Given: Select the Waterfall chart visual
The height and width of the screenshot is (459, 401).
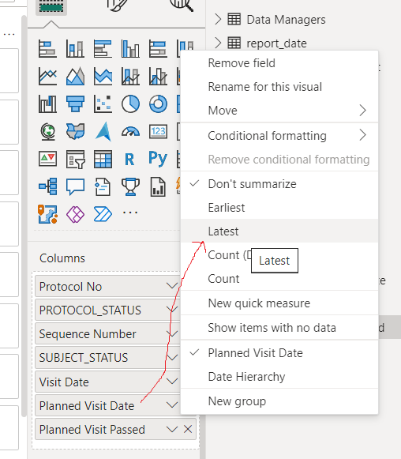Looking at the screenshot, I should tap(47, 104).
